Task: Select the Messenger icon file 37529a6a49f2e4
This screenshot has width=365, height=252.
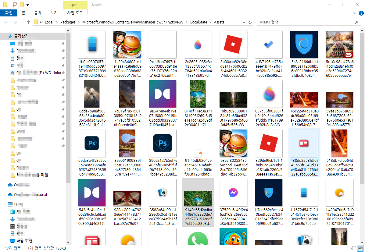Action: (x=234, y=202)
